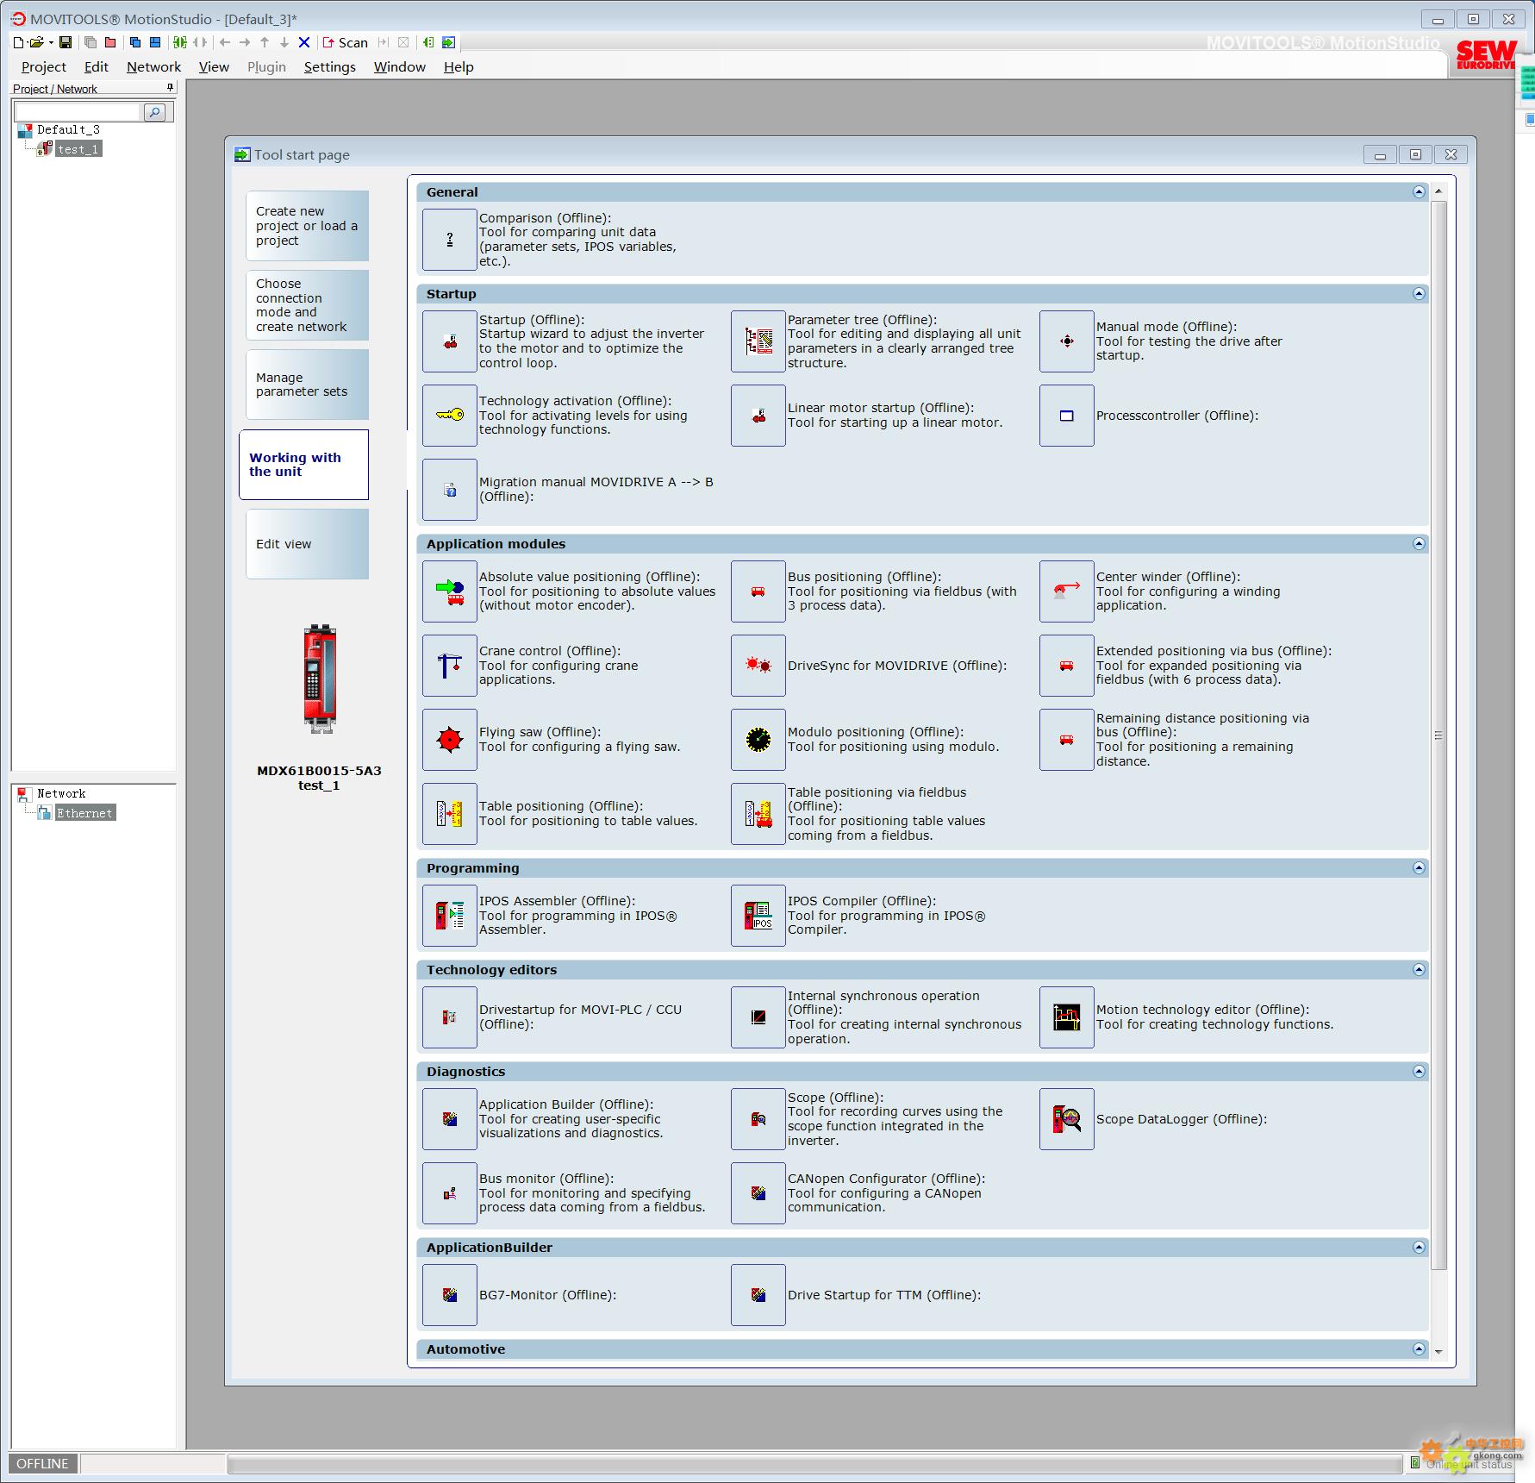Collapse the Technology editors section
The width and height of the screenshot is (1535, 1483).
click(x=1419, y=970)
